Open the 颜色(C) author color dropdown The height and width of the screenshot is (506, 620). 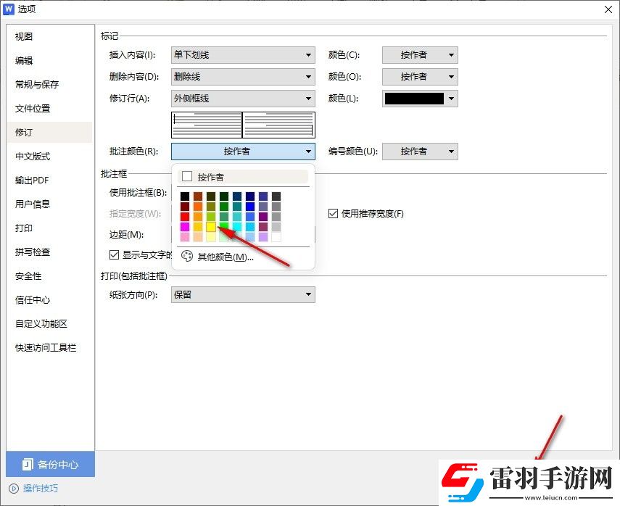420,55
